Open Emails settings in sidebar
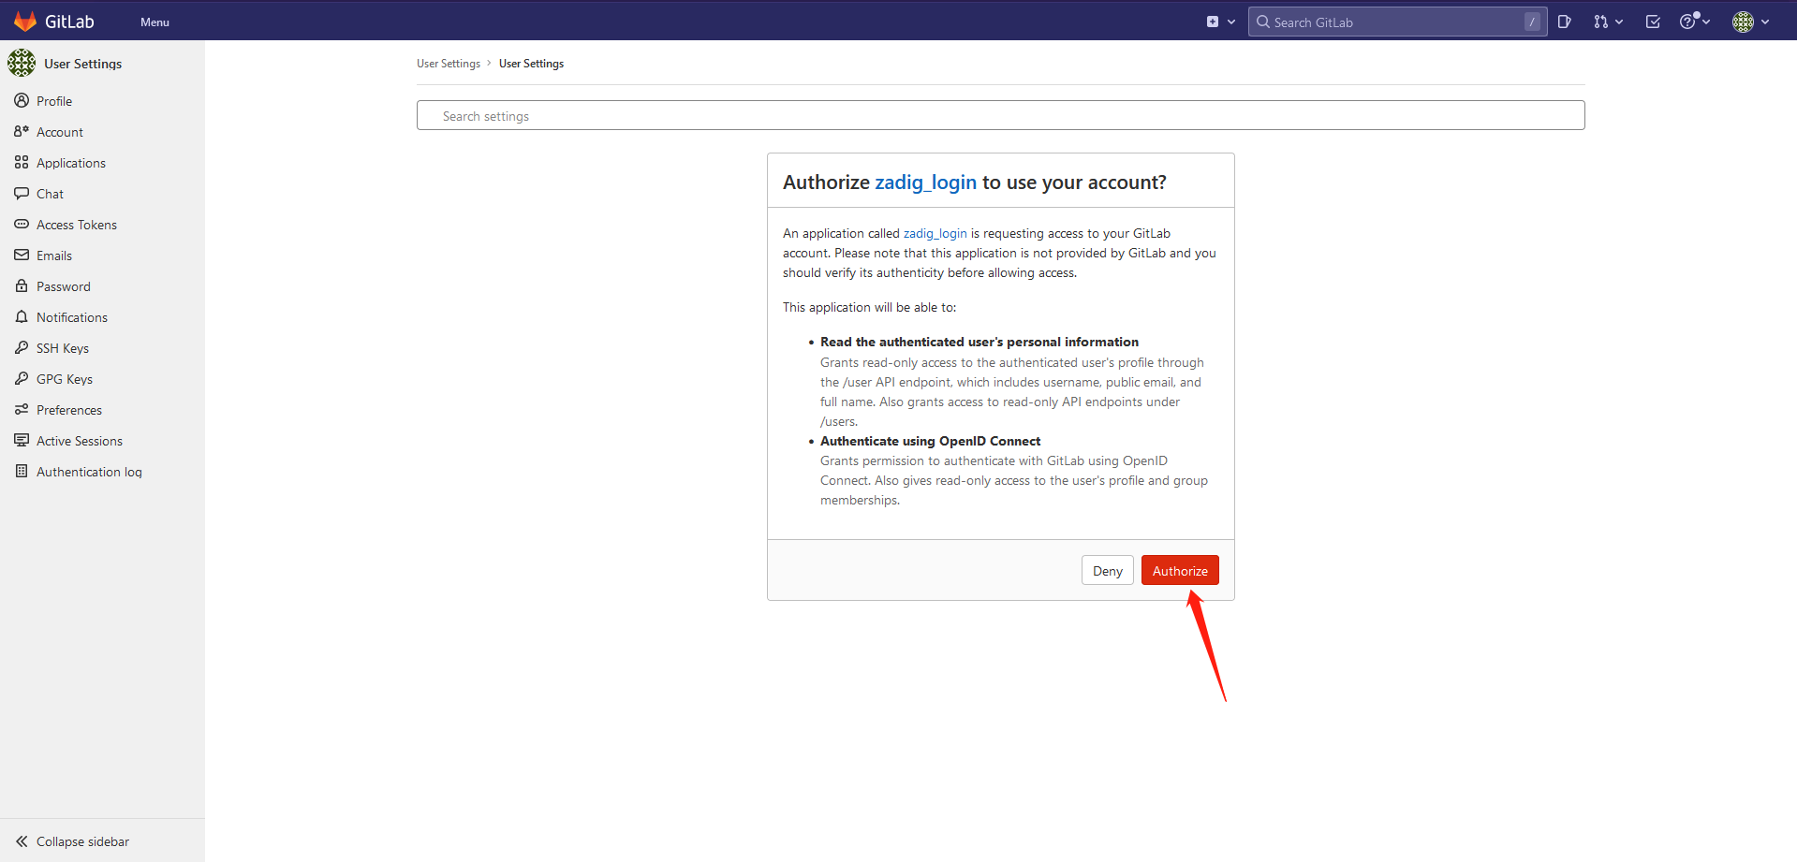The image size is (1797, 862). (x=54, y=256)
